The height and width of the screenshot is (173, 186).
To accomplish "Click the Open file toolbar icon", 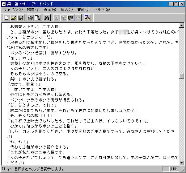I will tap(14, 18).
